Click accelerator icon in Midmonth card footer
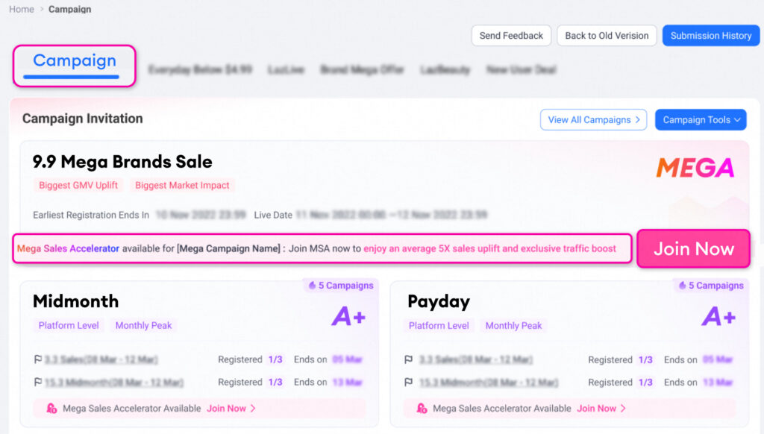Image resolution: width=764 pixels, height=434 pixels. pos(51,408)
